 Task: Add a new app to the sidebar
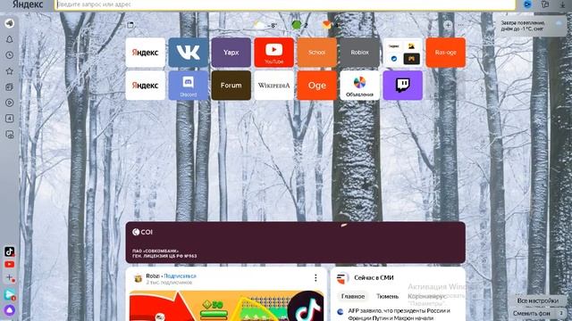tap(10, 278)
